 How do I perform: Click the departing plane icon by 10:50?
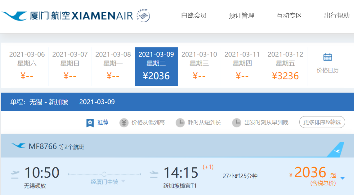tap(15, 174)
